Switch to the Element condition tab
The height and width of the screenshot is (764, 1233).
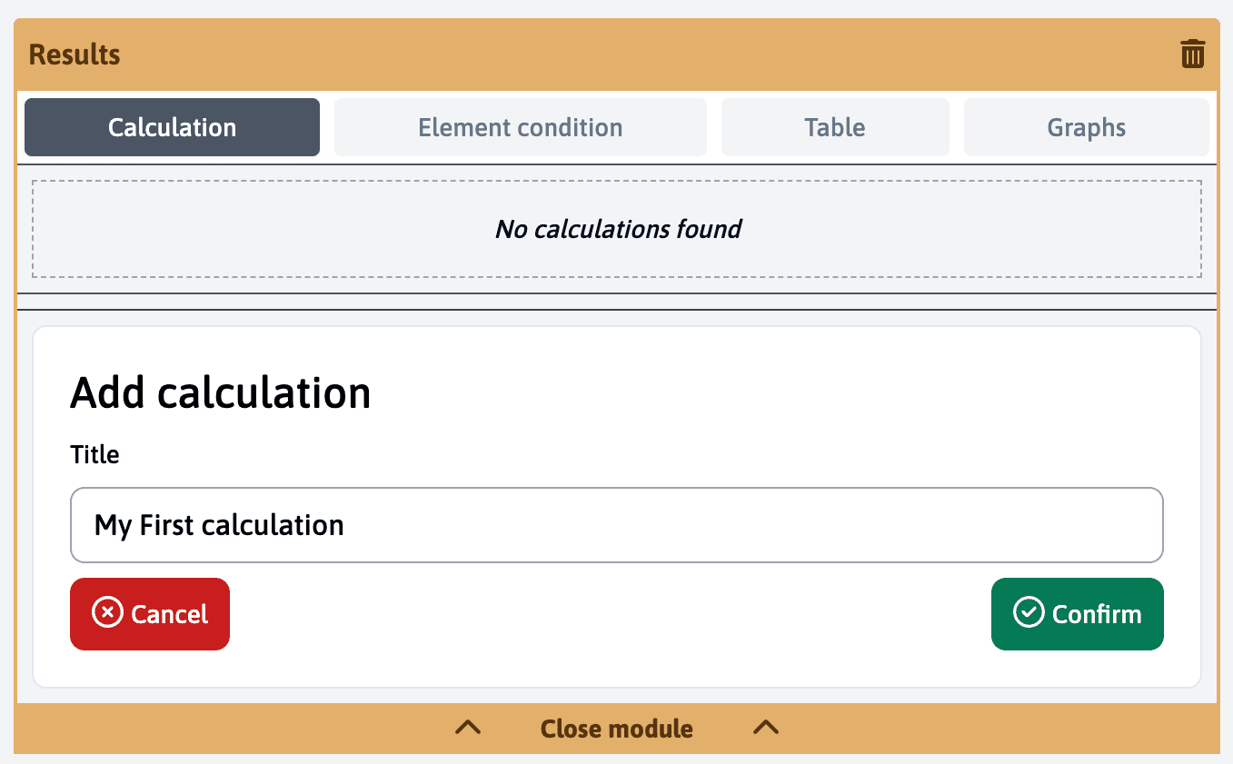(x=520, y=127)
